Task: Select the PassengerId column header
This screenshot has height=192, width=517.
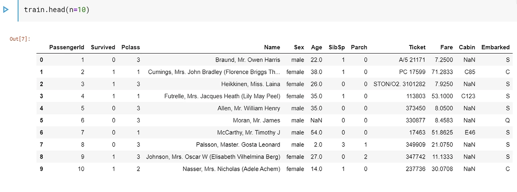Action: 67,47
